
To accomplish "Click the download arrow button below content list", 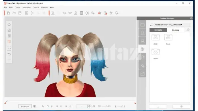I will pyautogui.click(x=158, y=106).
